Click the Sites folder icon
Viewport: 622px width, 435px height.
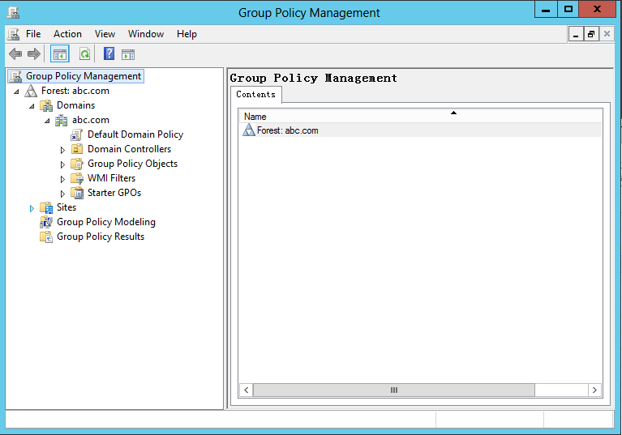pyautogui.click(x=46, y=207)
